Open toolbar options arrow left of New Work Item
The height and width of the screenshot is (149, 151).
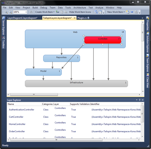(104, 12)
